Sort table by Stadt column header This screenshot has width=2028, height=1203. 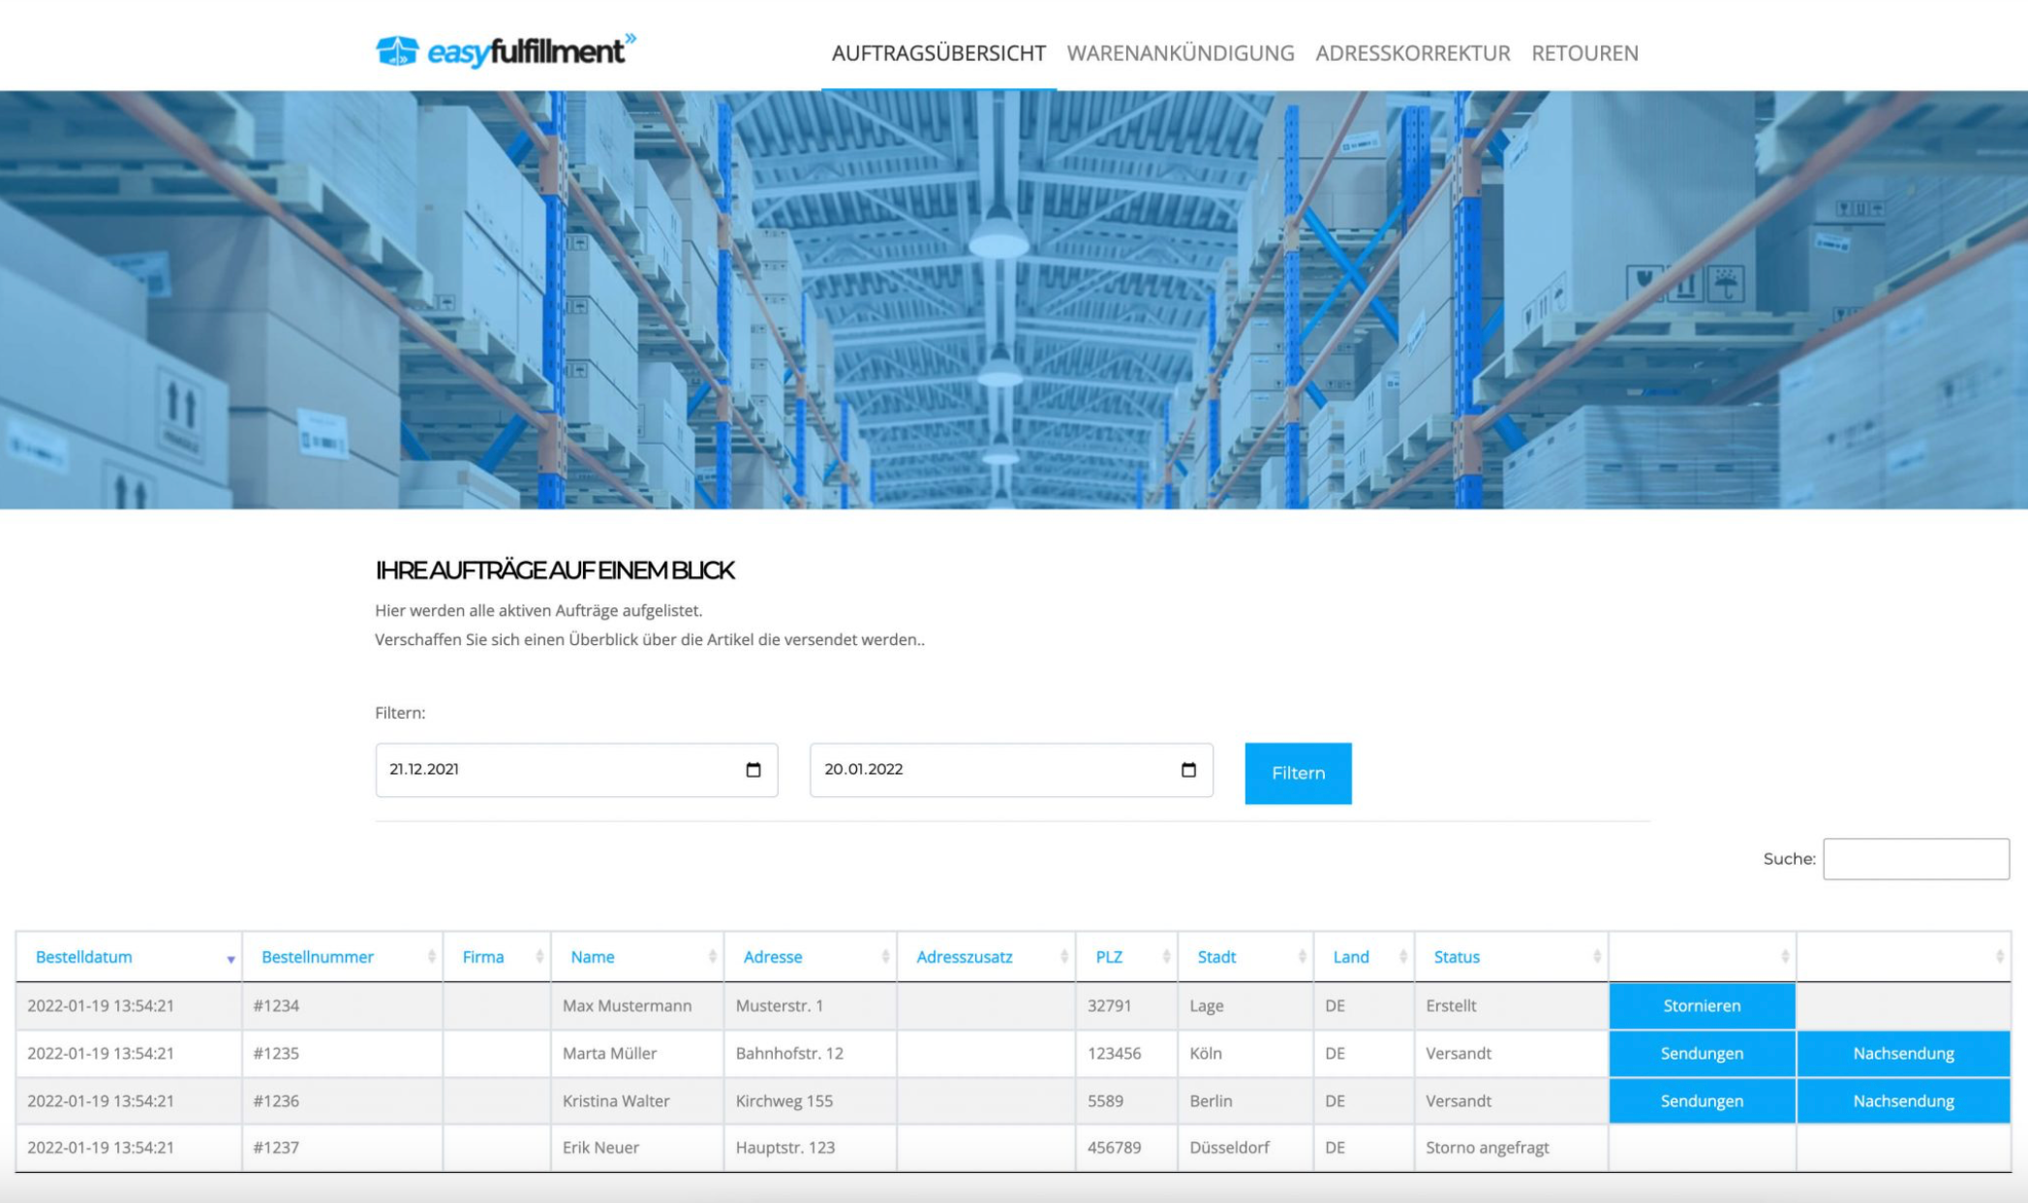1216,957
